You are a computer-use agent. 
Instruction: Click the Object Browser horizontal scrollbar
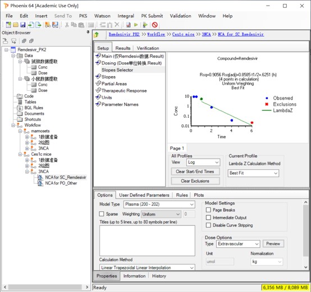click(45, 287)
